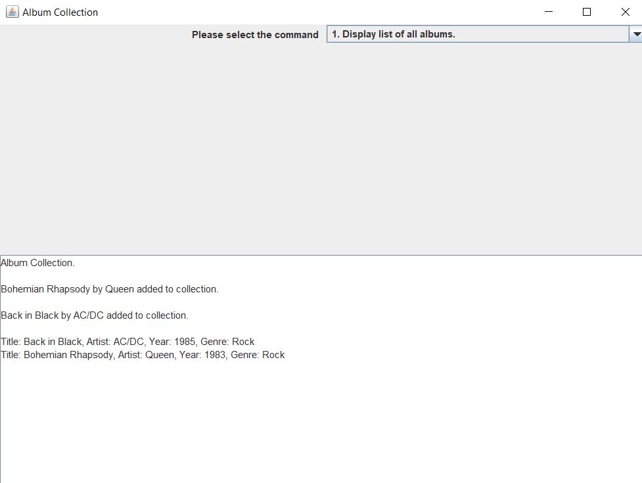
Task: Close the Album Collection window
Action: click(x=625, y=12)
